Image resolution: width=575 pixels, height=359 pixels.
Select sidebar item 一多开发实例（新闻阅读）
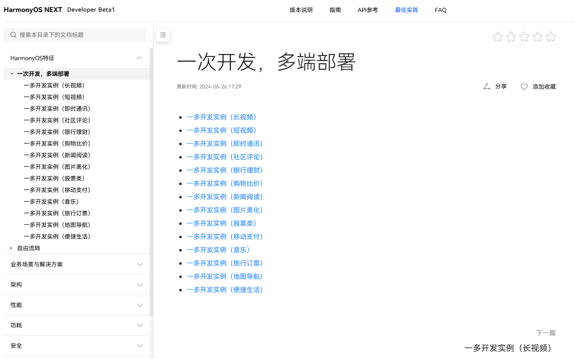(59, 155)
